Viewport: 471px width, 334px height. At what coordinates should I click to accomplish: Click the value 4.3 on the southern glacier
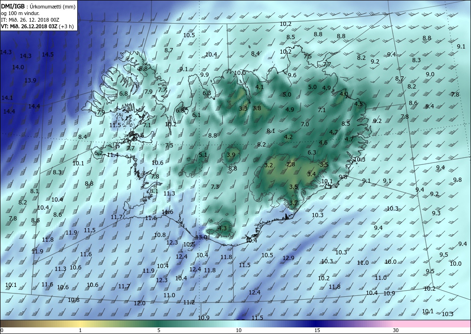(x=222, y=228)
